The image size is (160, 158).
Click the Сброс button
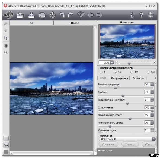[149, 144]
